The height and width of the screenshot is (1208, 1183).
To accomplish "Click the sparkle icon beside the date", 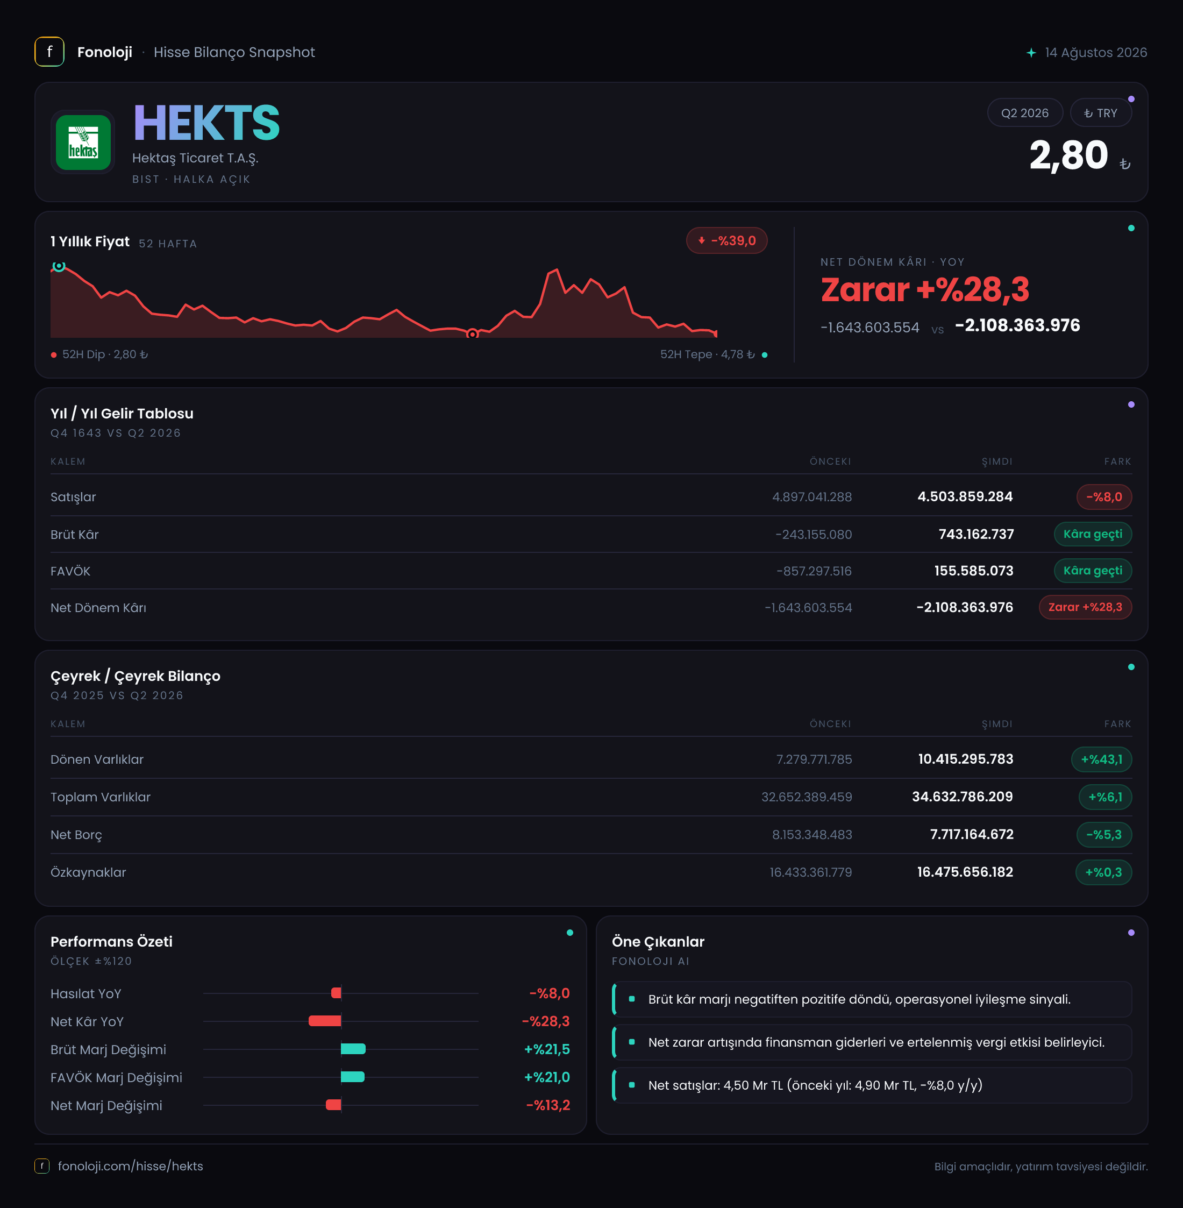I will [x=1031, y=53].
